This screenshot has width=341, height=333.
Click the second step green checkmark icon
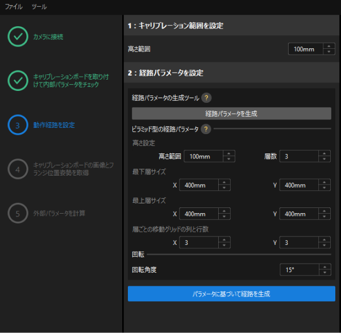[x=18, y=81]
